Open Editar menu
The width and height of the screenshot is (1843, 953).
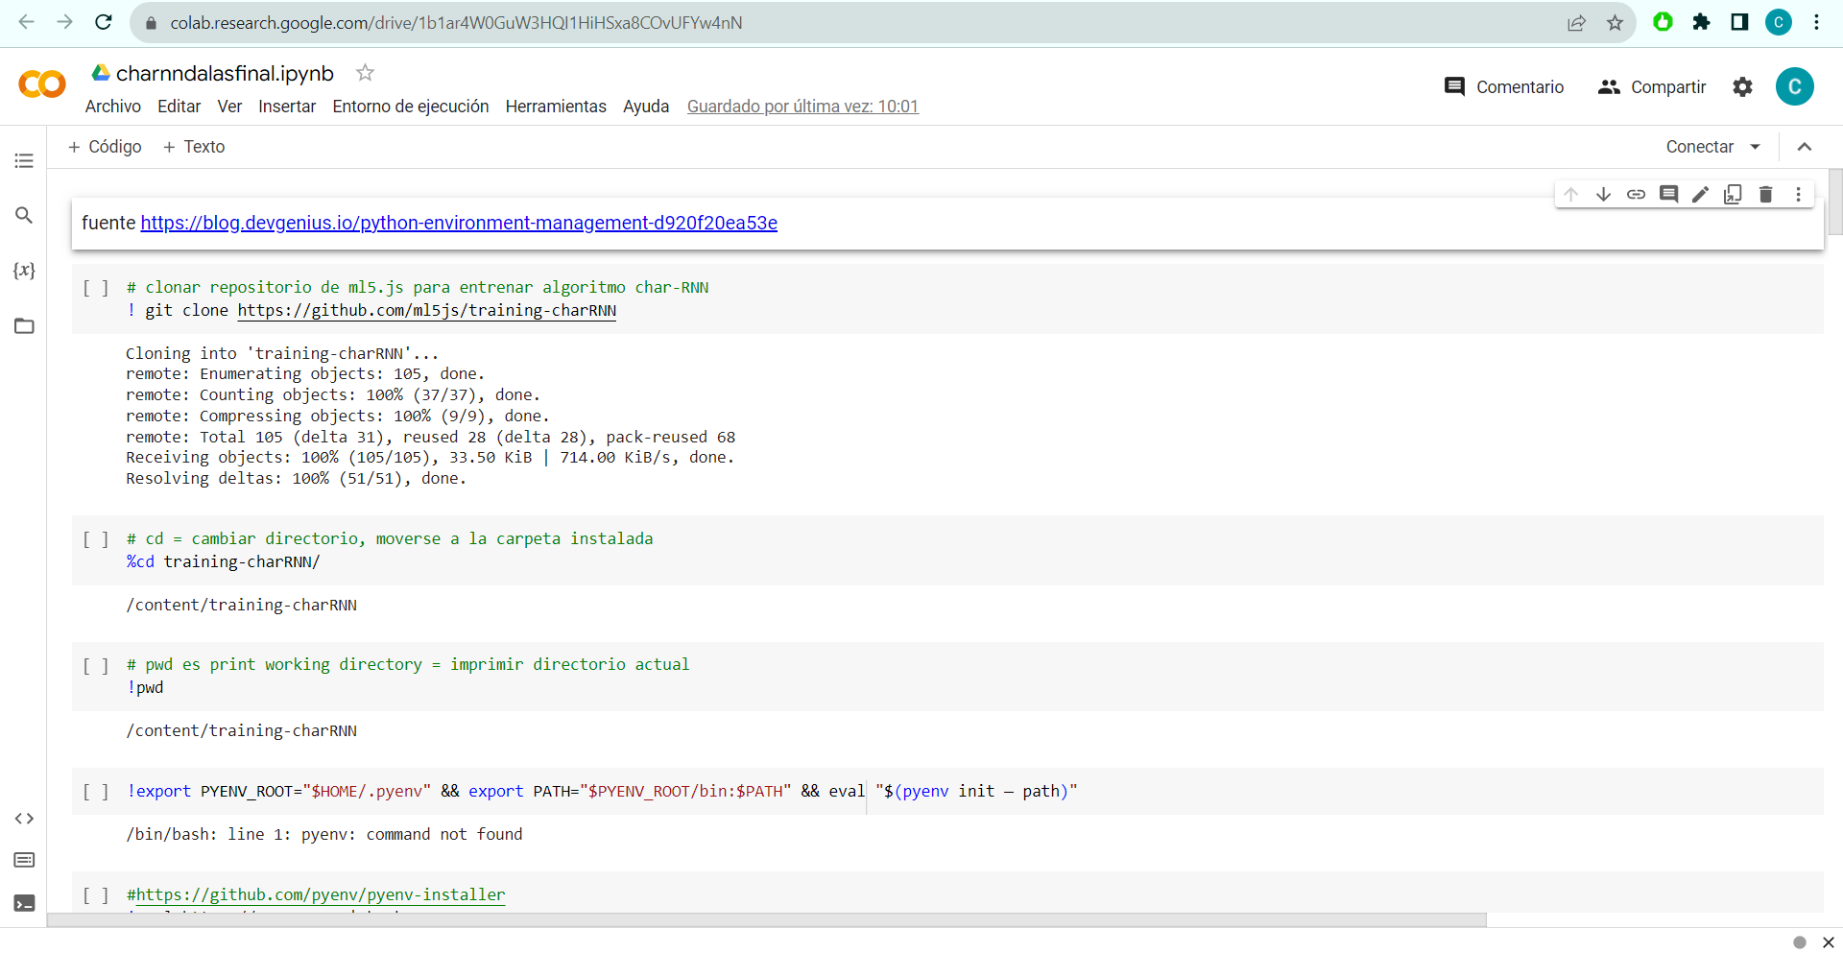tap(179, 107)
